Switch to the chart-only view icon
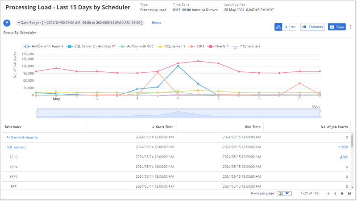 [x=286, y=27]
